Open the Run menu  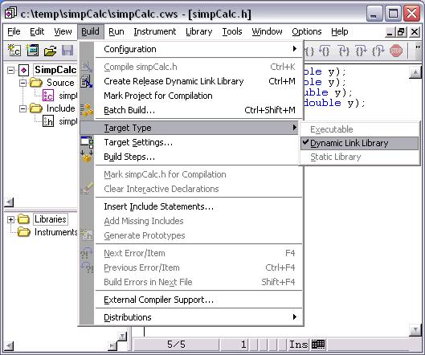click(116, 31)
